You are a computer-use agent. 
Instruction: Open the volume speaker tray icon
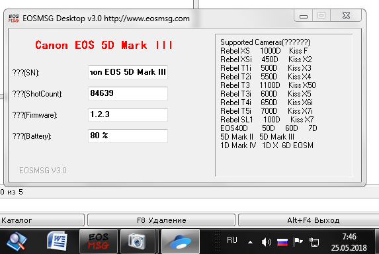point(267,242)
